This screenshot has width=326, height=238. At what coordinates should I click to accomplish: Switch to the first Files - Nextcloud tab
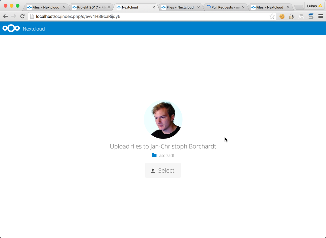(x=46, y=7)
